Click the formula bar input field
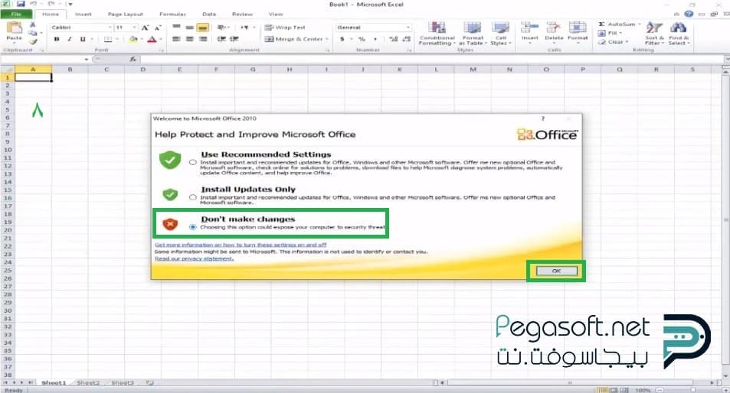Viewport: 730px width, 393px height. (x=431, y=59)
